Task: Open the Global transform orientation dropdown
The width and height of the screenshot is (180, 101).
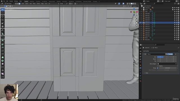Action: 61,4
